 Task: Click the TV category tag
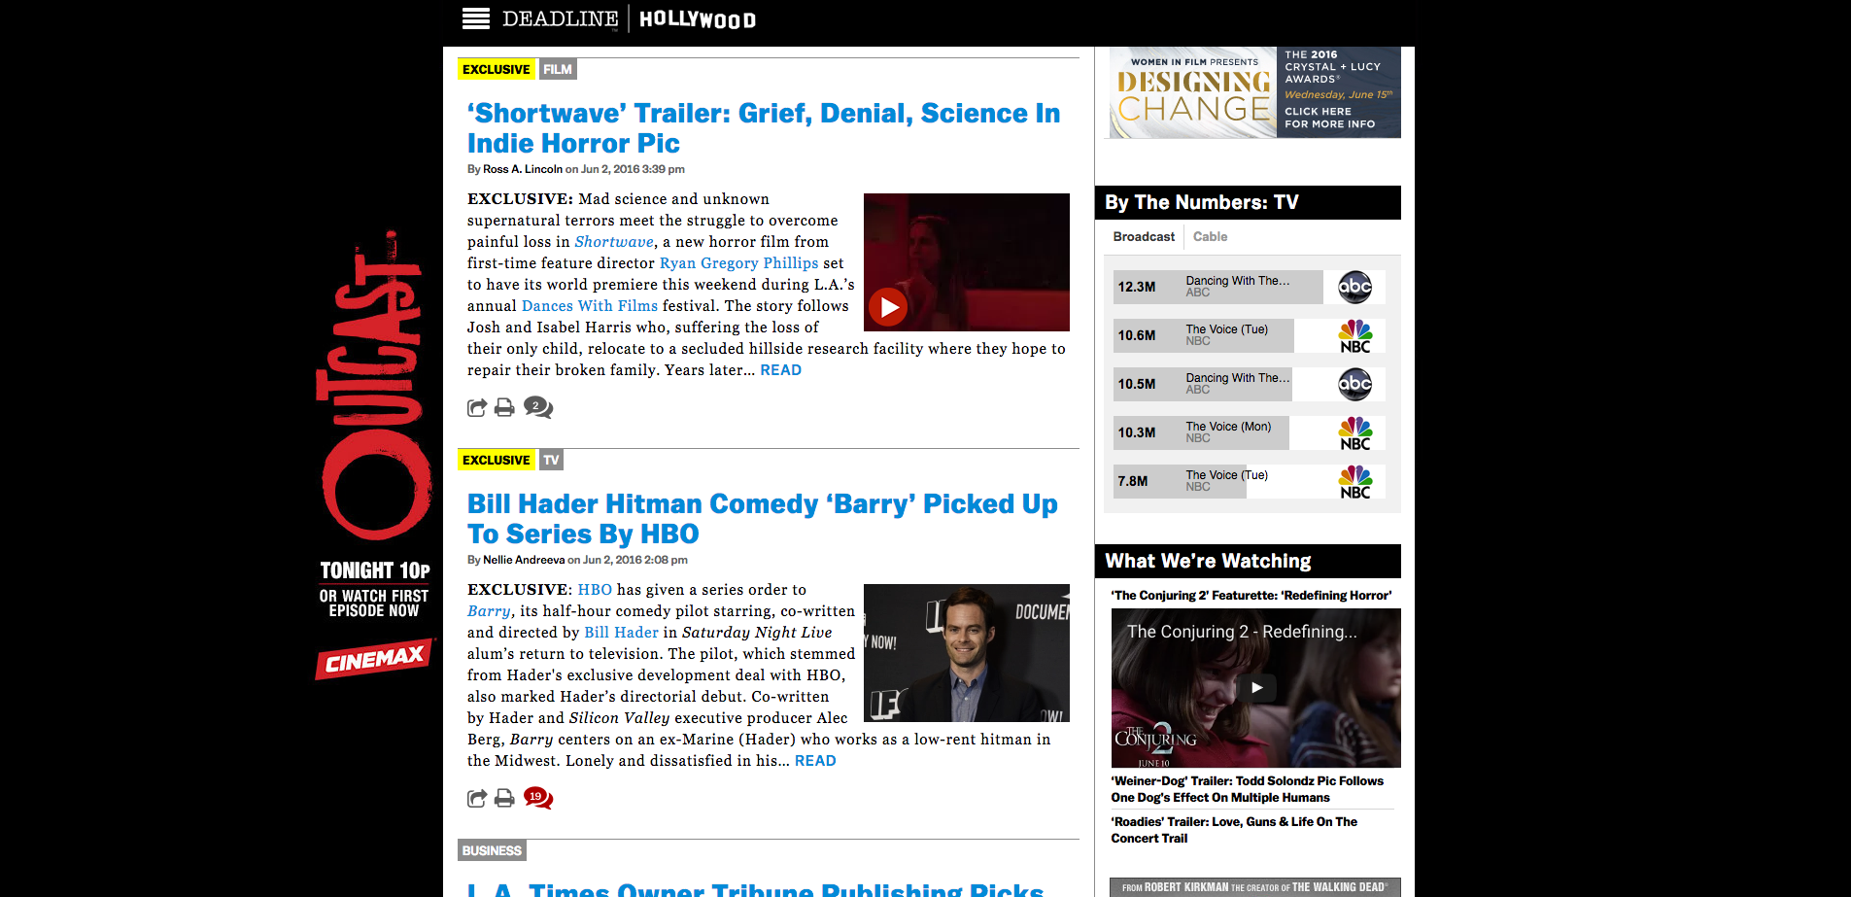tap(551, 460)
